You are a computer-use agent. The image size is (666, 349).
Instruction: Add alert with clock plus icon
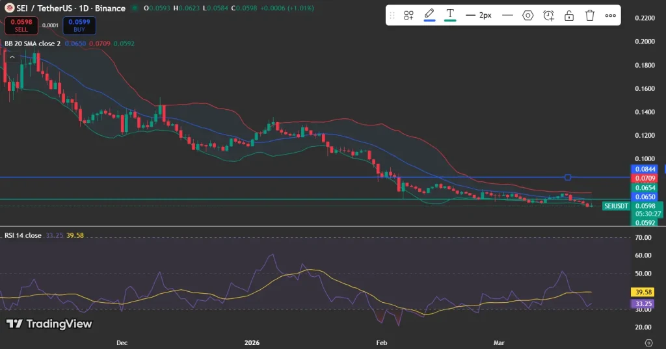(x=548, y=16)
